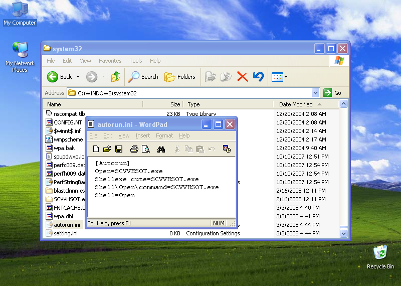Click the C:\WINDOWS\system32 address field
The width and height of the screenshot is (401, 286).
point(189,93)
